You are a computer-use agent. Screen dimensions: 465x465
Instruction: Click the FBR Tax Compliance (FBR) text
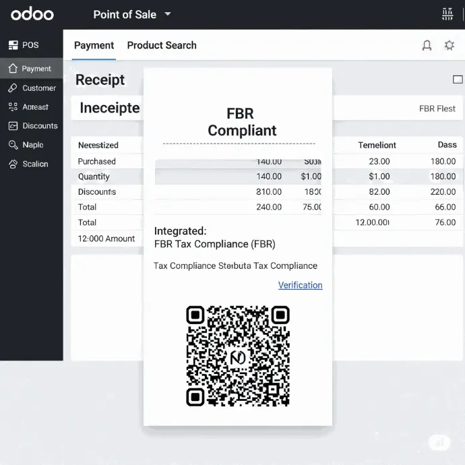[215, 244]
